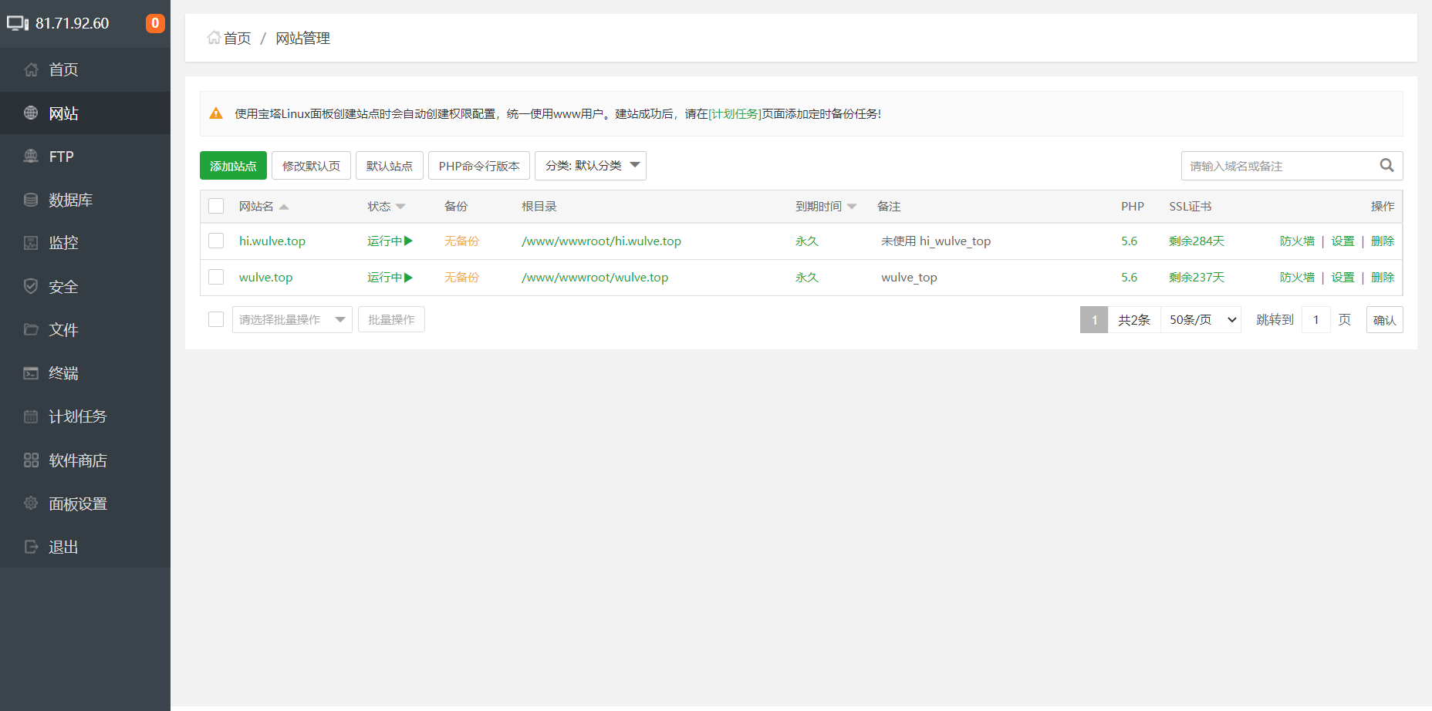The width and height of the screenshot is (1432, 711).
Task: Open the 分类:默认分类 category dropdown
Action: click(x=590, y=165)
